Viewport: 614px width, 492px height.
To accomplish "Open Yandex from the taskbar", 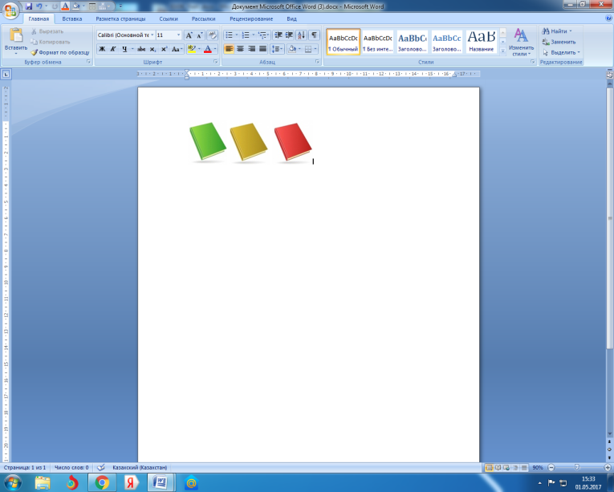I will (131, 482).
